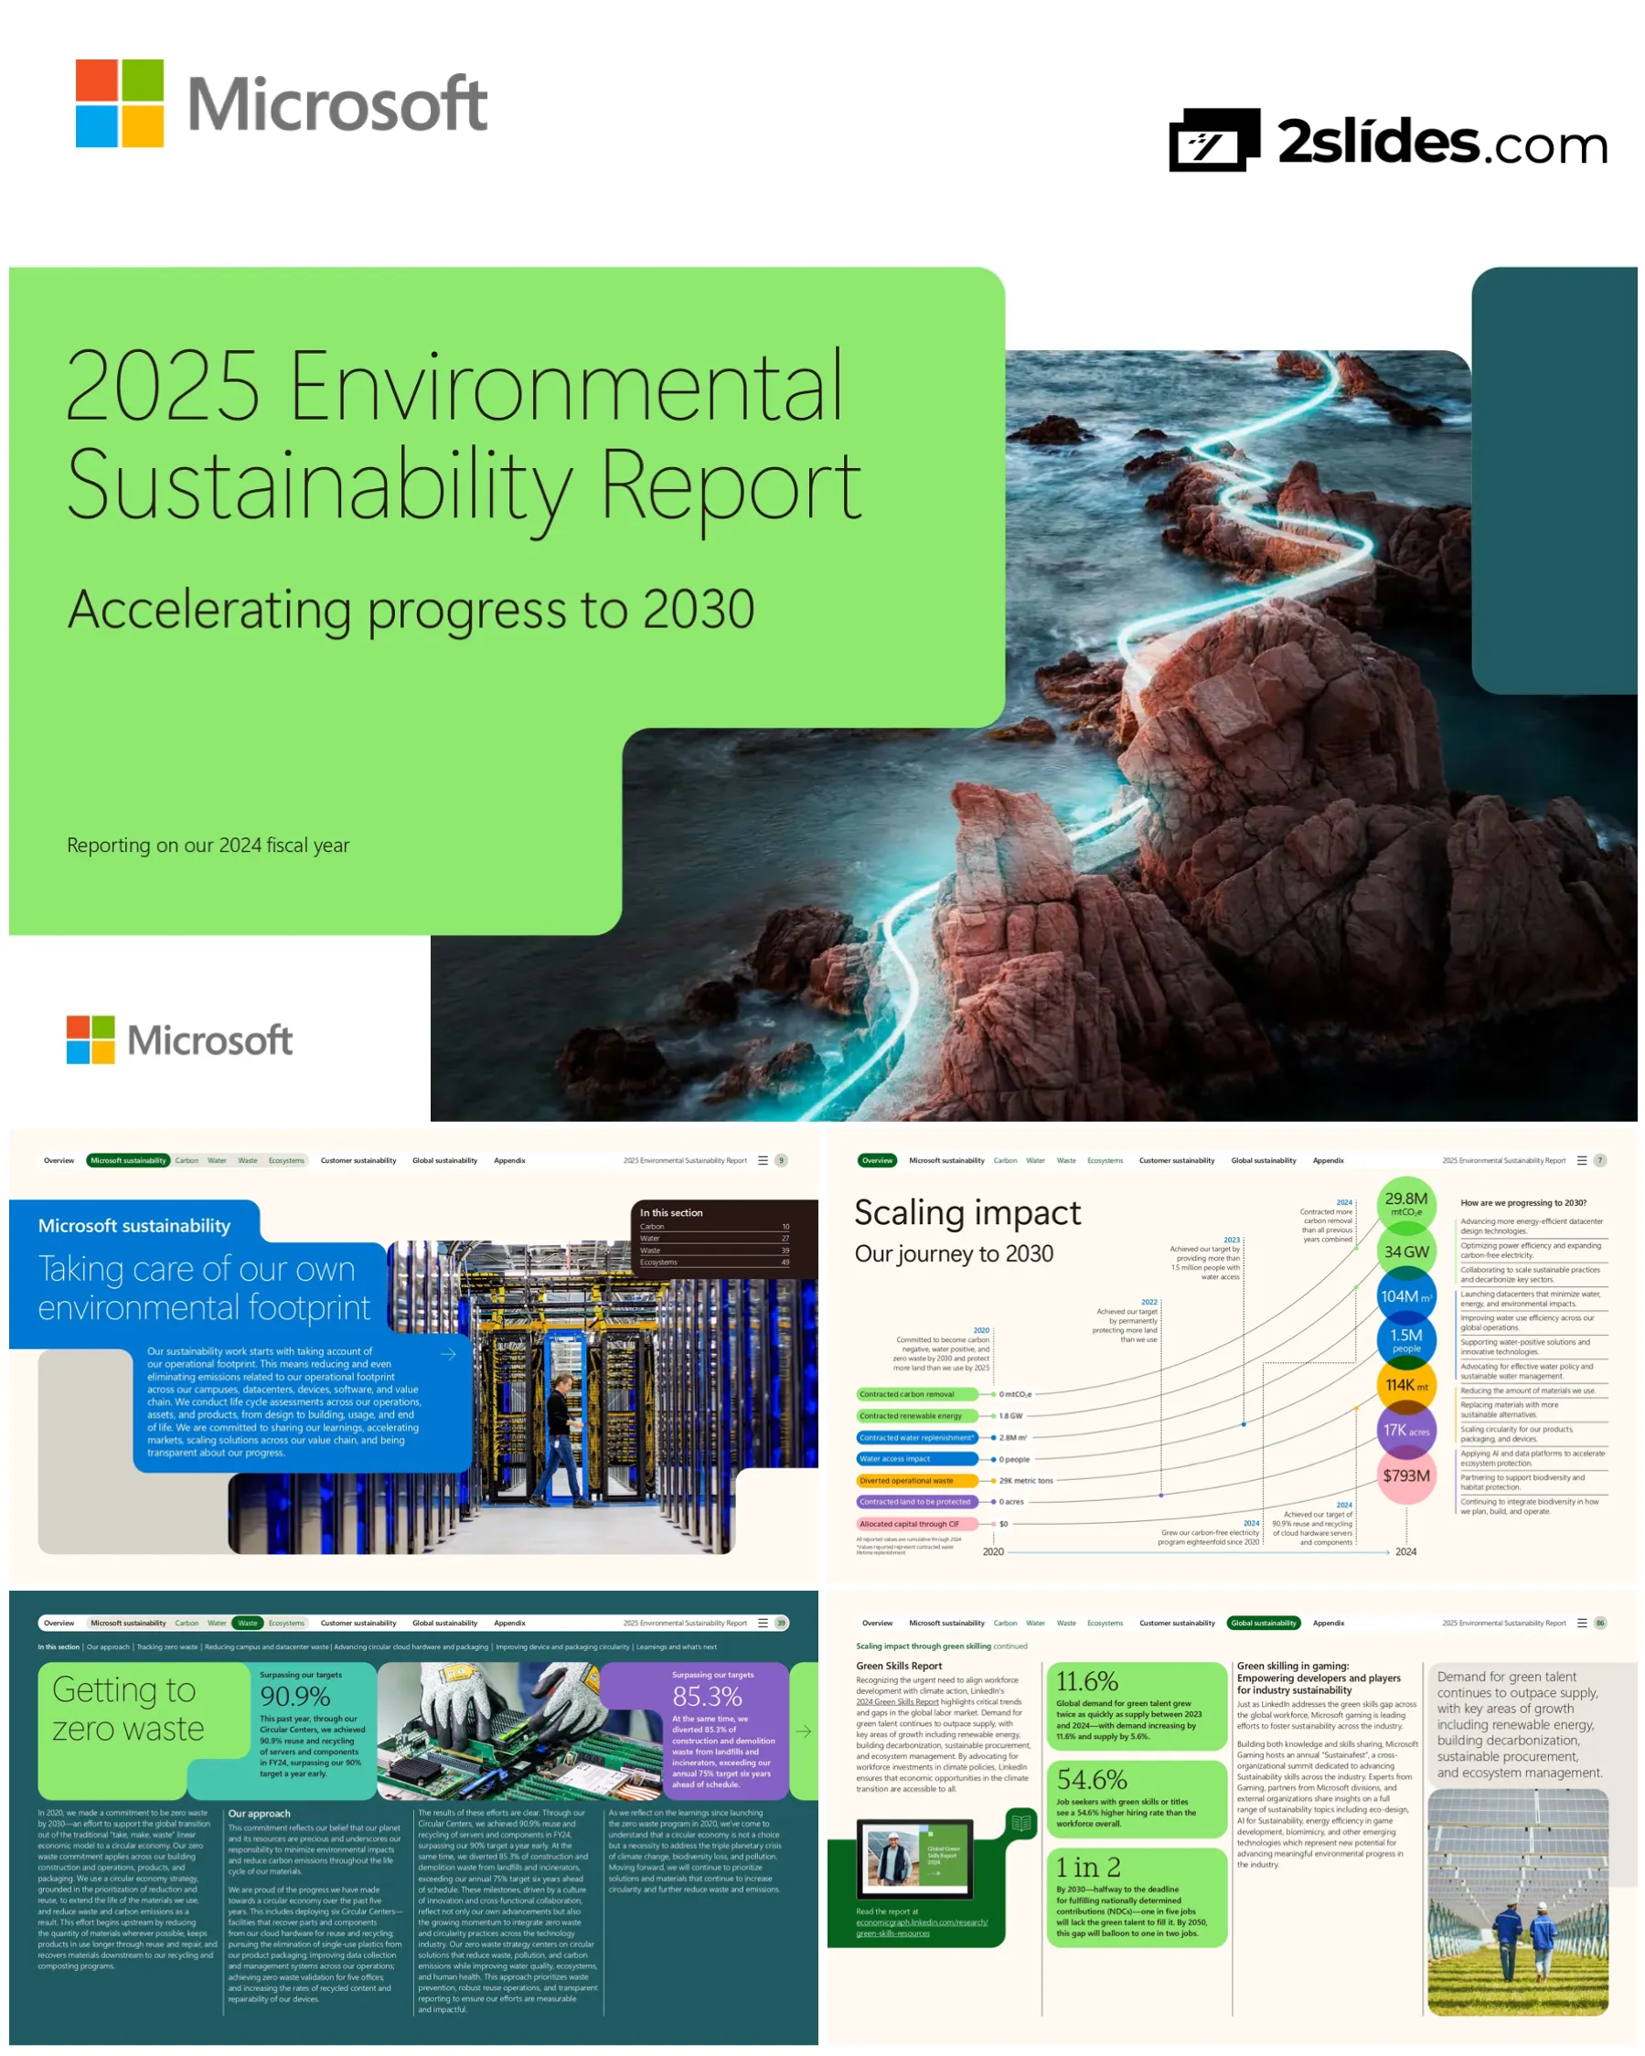Click 'Tracking zero waste' in the section bar
This screenshot has width=1645, height=2056.
[167, 1648]
